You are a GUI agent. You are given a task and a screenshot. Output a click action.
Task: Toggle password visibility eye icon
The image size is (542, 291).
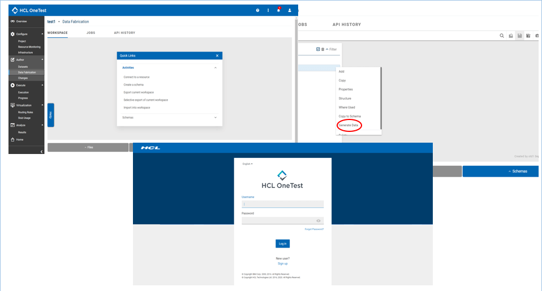(x=319, y=221)
